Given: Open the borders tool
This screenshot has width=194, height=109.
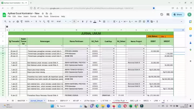Looking at the screenshot, I should click(104, 22).
